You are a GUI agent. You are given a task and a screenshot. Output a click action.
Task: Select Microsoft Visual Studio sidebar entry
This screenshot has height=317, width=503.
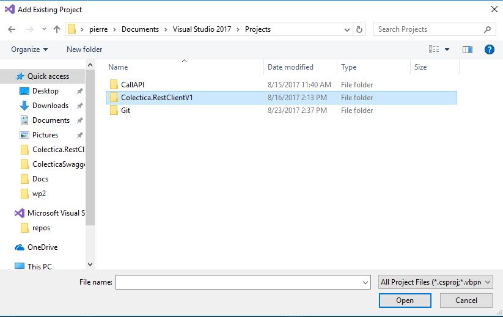pyautogui.click(x=56, y=213)
